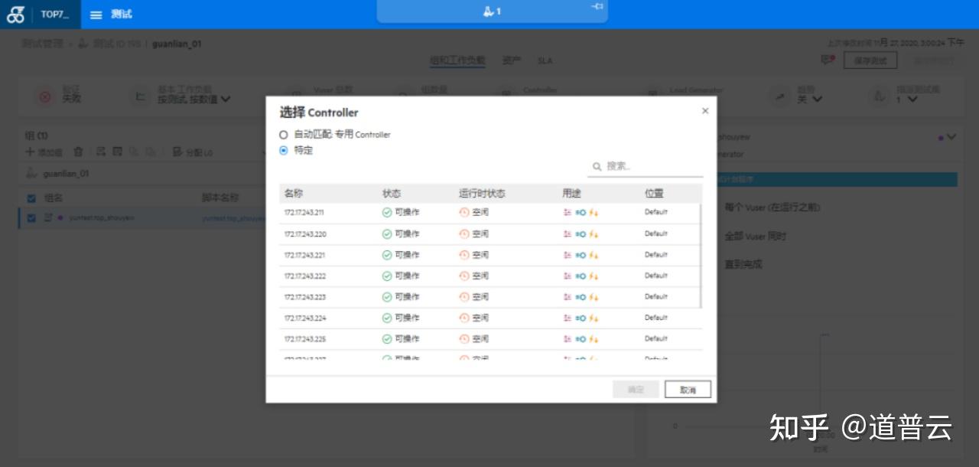Select the 自动匹配 专用 Controller radio button
The height and width of the screenshot is (467, 979).
pos(284,134)
